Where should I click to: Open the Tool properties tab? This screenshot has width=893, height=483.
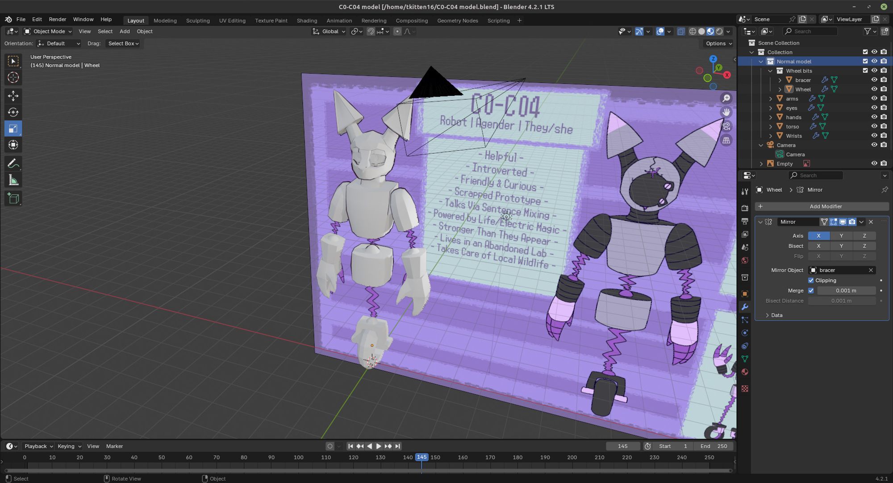[744, 192]
